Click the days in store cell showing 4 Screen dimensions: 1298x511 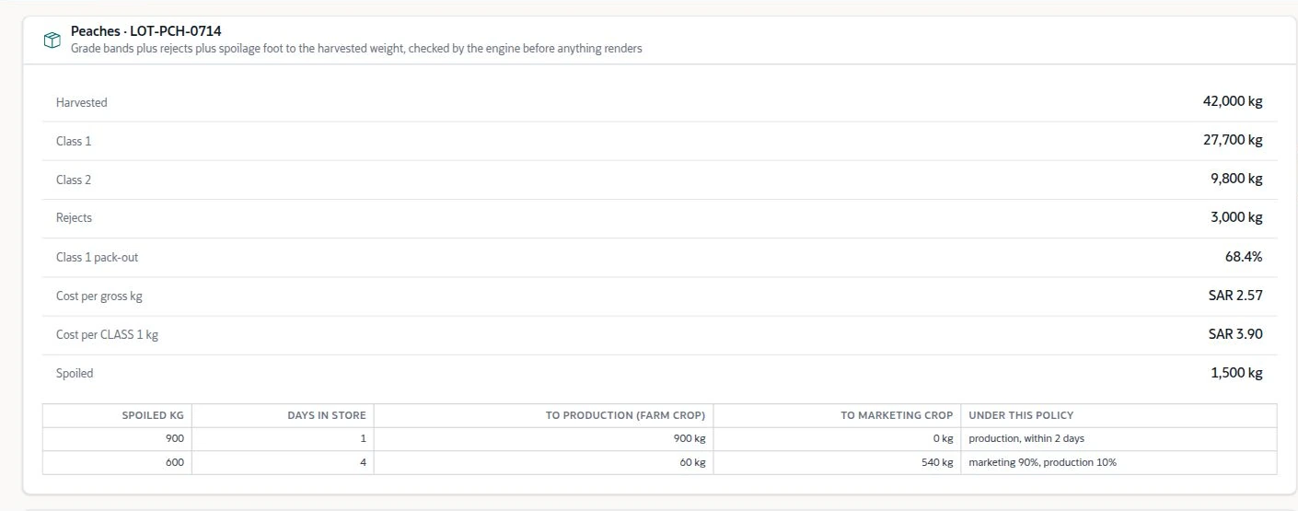coord(284,463)
